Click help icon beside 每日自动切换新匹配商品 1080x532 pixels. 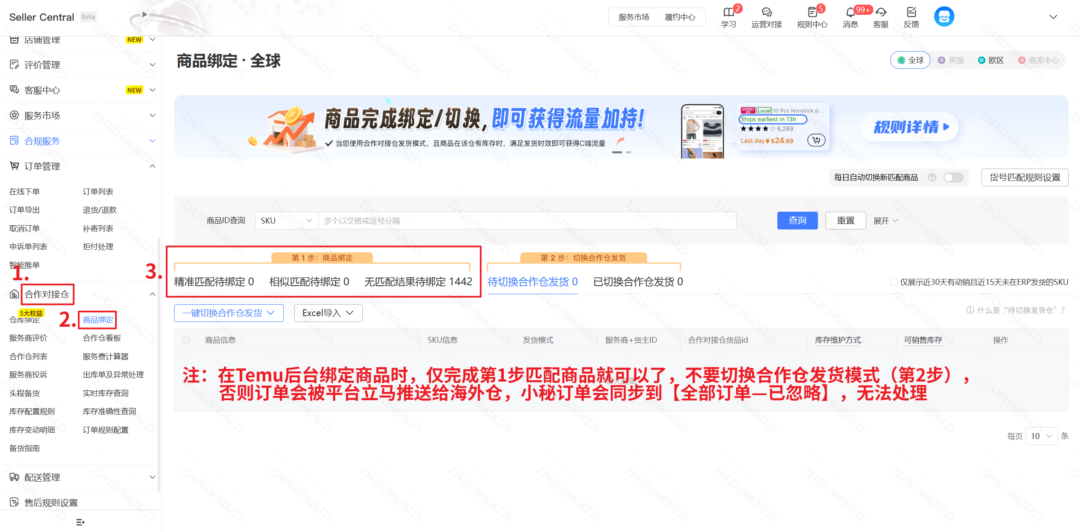pos(932,177)
